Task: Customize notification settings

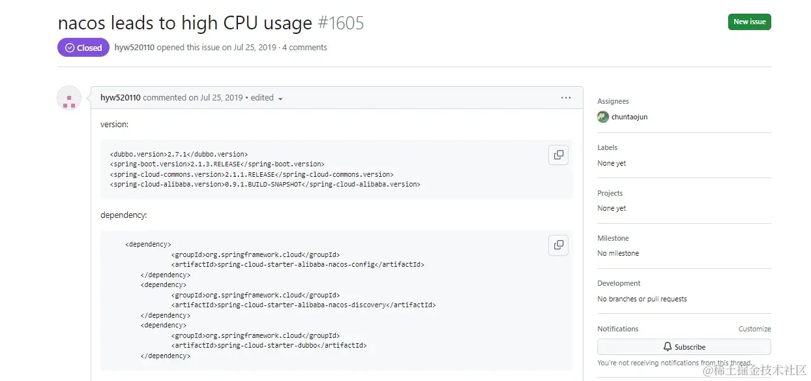Action: (x=754, y=329)
